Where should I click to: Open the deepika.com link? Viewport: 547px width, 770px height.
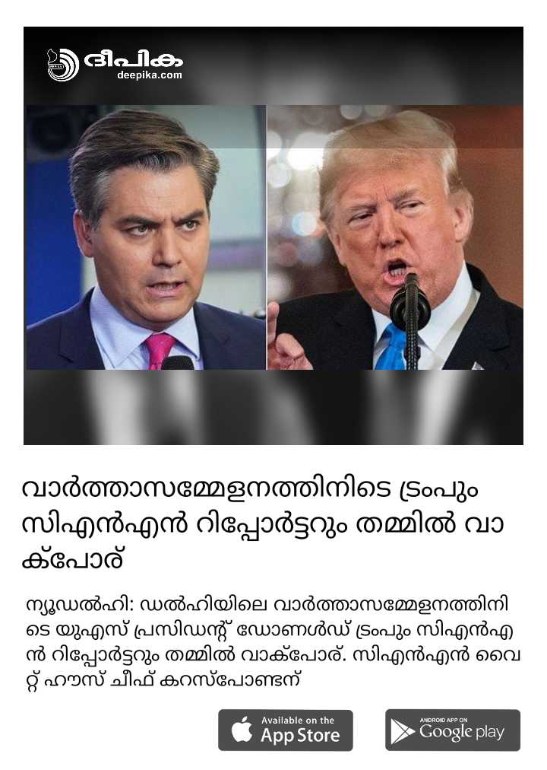pos(150,75)
